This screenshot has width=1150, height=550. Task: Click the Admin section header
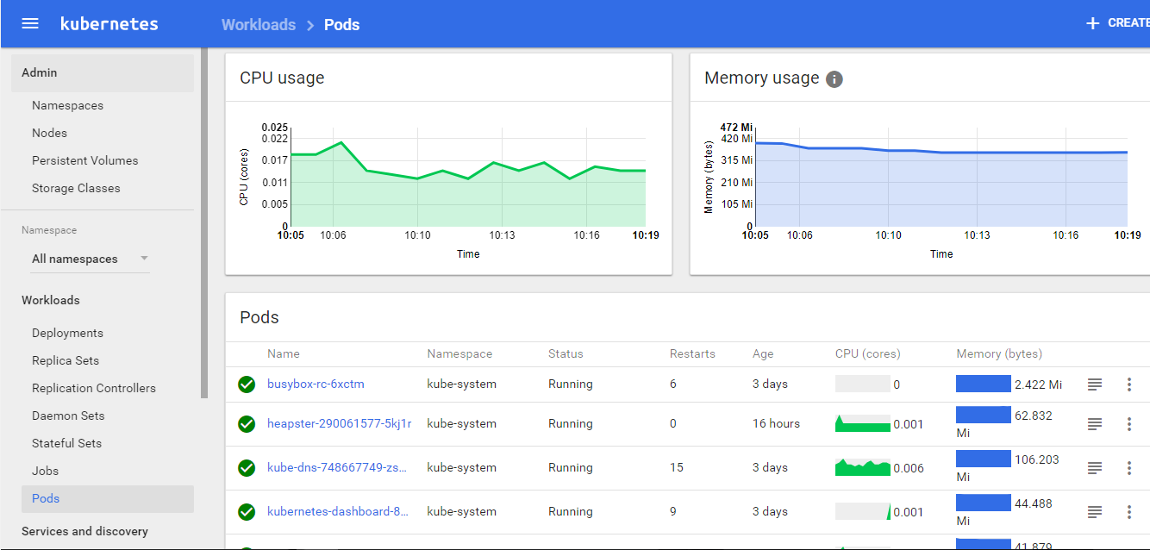(x=103, y=73)
